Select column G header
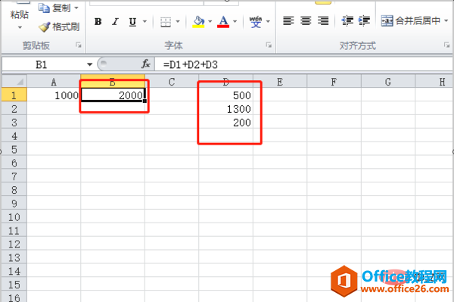454x302 pixels. click(x=388, y=82)
